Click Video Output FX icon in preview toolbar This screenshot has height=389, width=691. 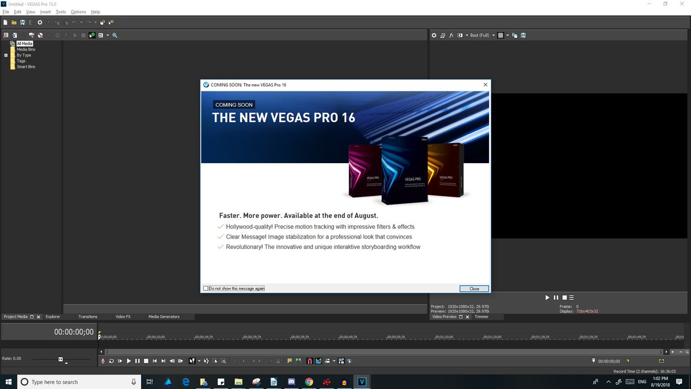(x=451, y=35)
